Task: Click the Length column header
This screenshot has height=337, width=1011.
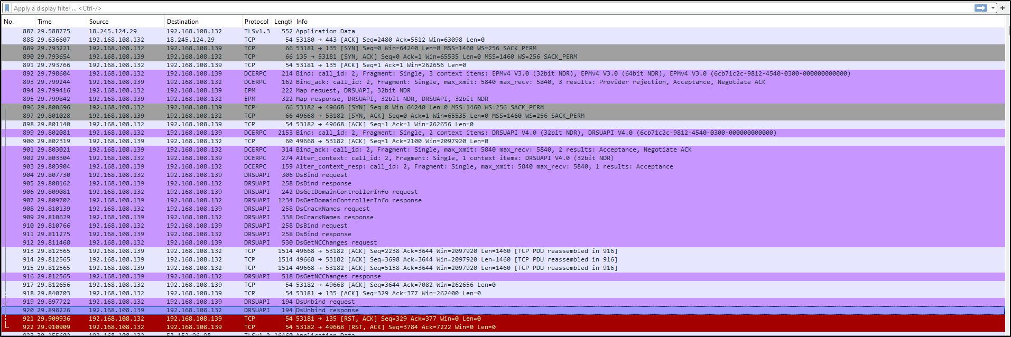Action: (x=283, y=22)
